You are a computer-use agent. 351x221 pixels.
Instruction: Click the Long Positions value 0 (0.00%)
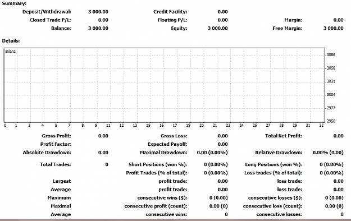pos(331,165)
